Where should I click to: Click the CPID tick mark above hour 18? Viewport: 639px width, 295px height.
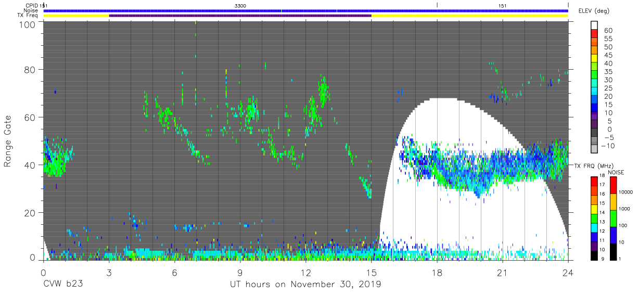[437, 5]
